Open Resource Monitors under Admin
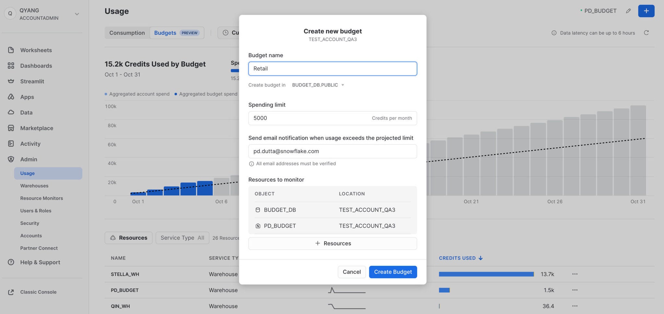The width and height of the screenshot is (664, 314). (x=41, y=198)
